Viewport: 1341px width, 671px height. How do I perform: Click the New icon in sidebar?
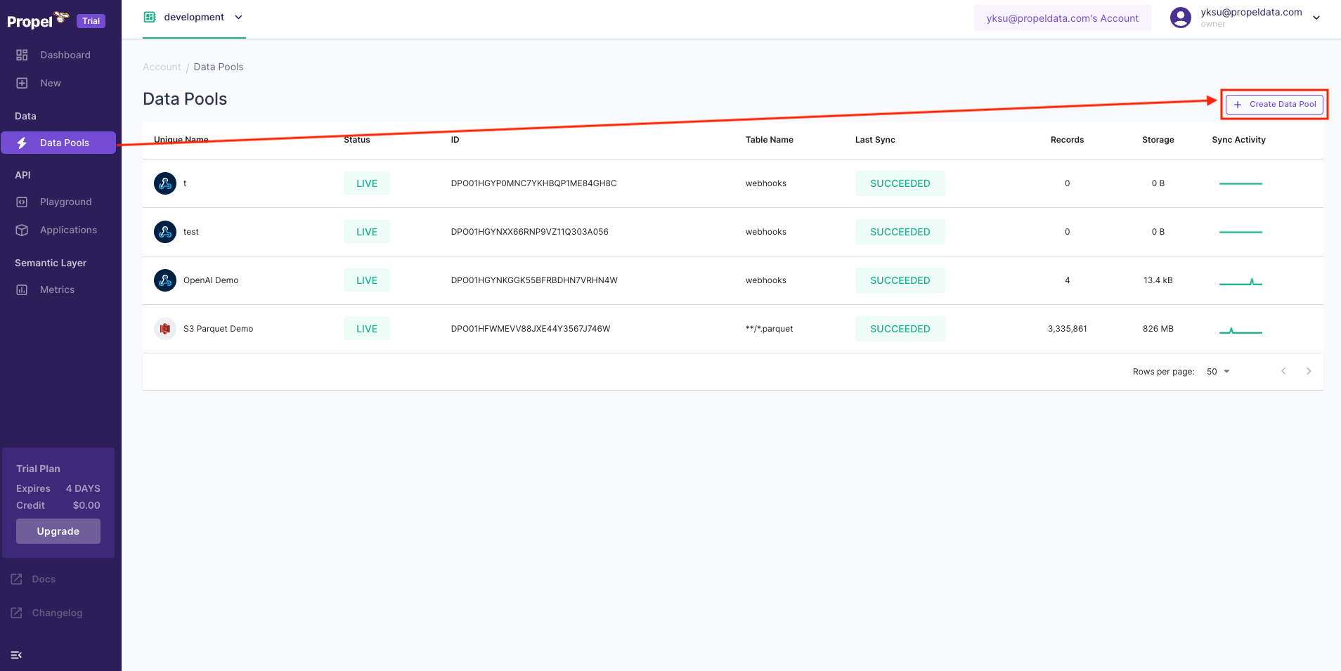tap(20, 82)
